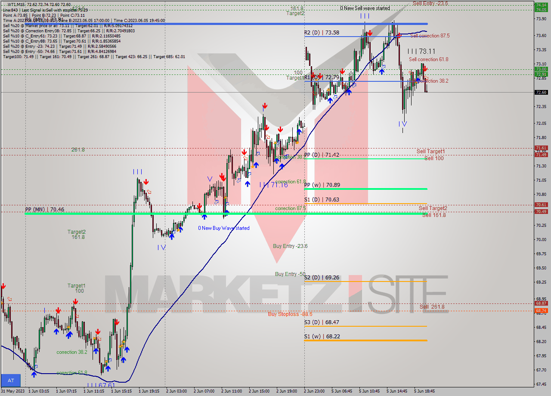This screenshot has height=396, width=551.
Task: Click the 67.45 price scale value
Action: click(541, 384)
